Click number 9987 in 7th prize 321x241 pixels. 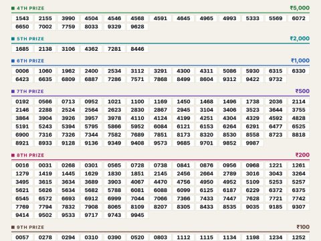(253, 143)
